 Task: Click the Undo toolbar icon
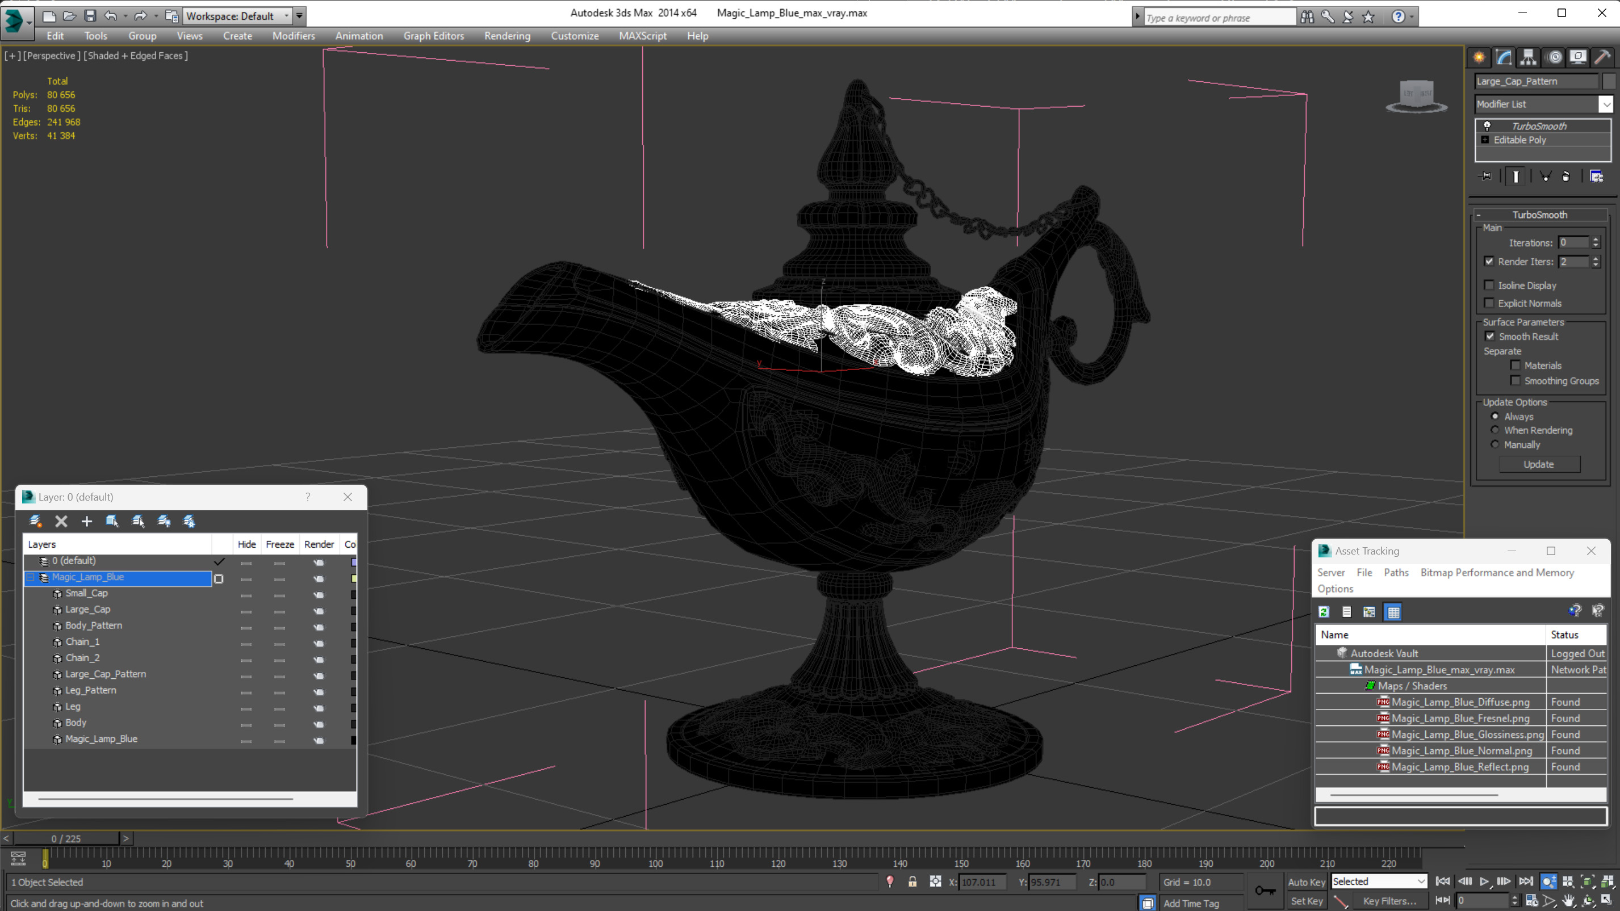click(110, 16)
